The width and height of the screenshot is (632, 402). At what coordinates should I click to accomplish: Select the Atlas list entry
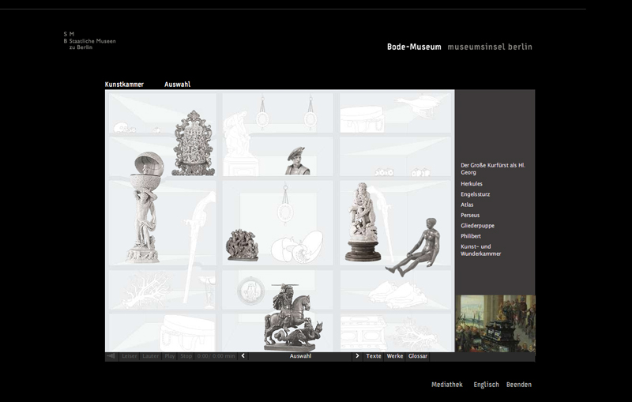pyautogui.click(x=467, y=205)
